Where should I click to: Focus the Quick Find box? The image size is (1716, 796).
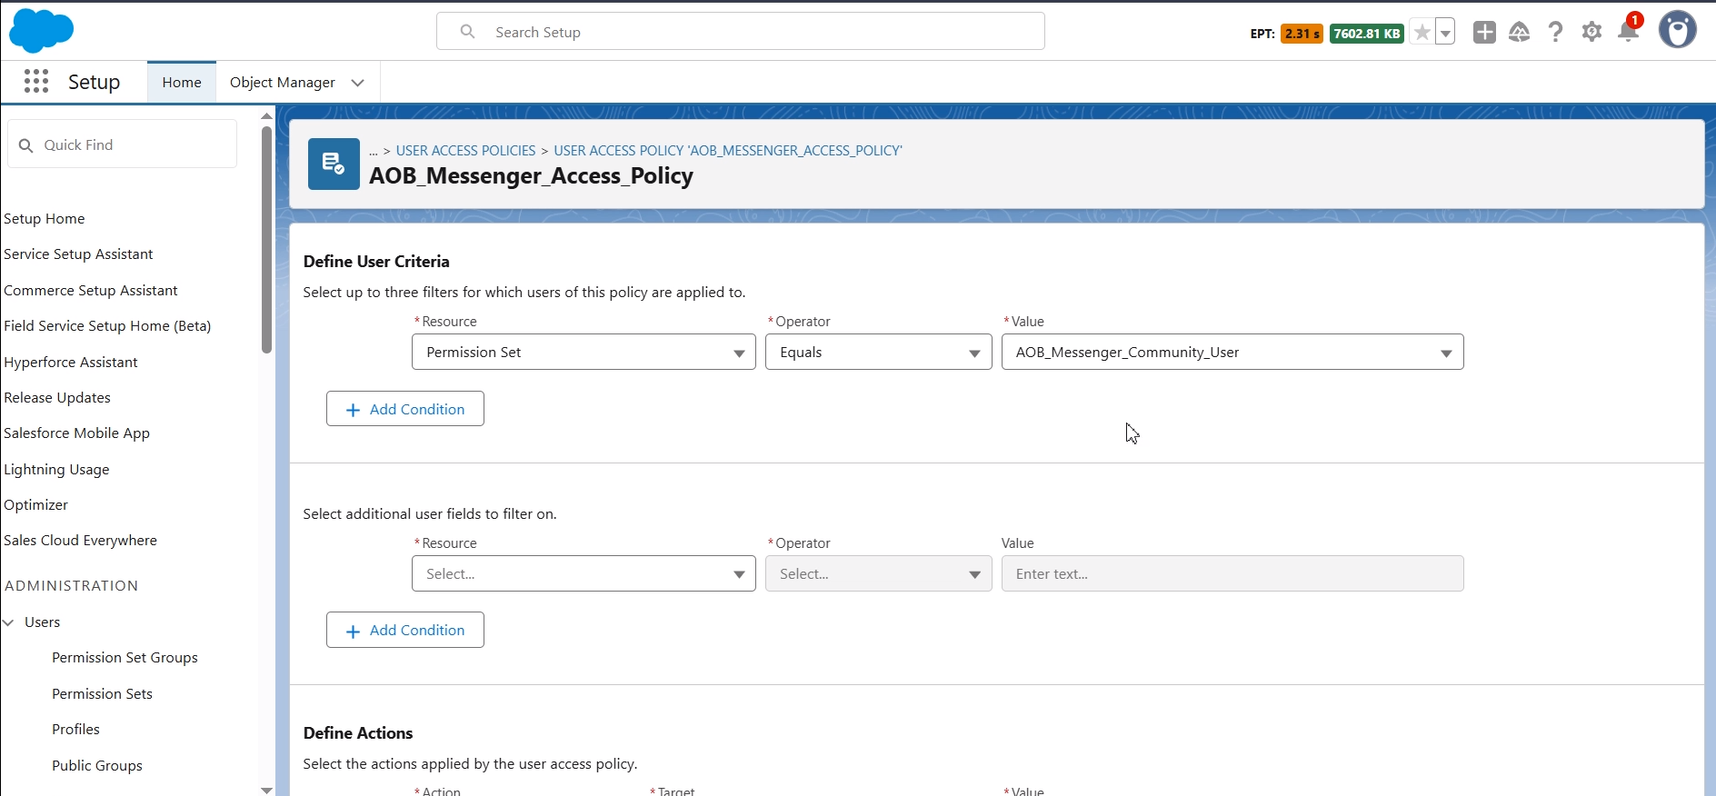pos(123,144)
